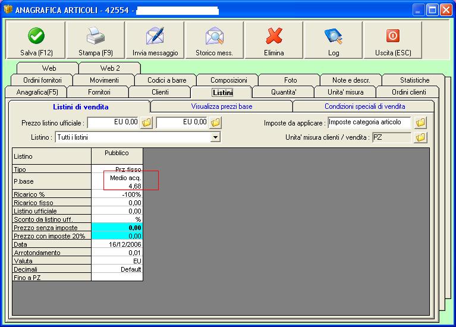Open Storico mess. envelope magnifier icon
The height and width of the screenshot is (327, 456).
215,36
